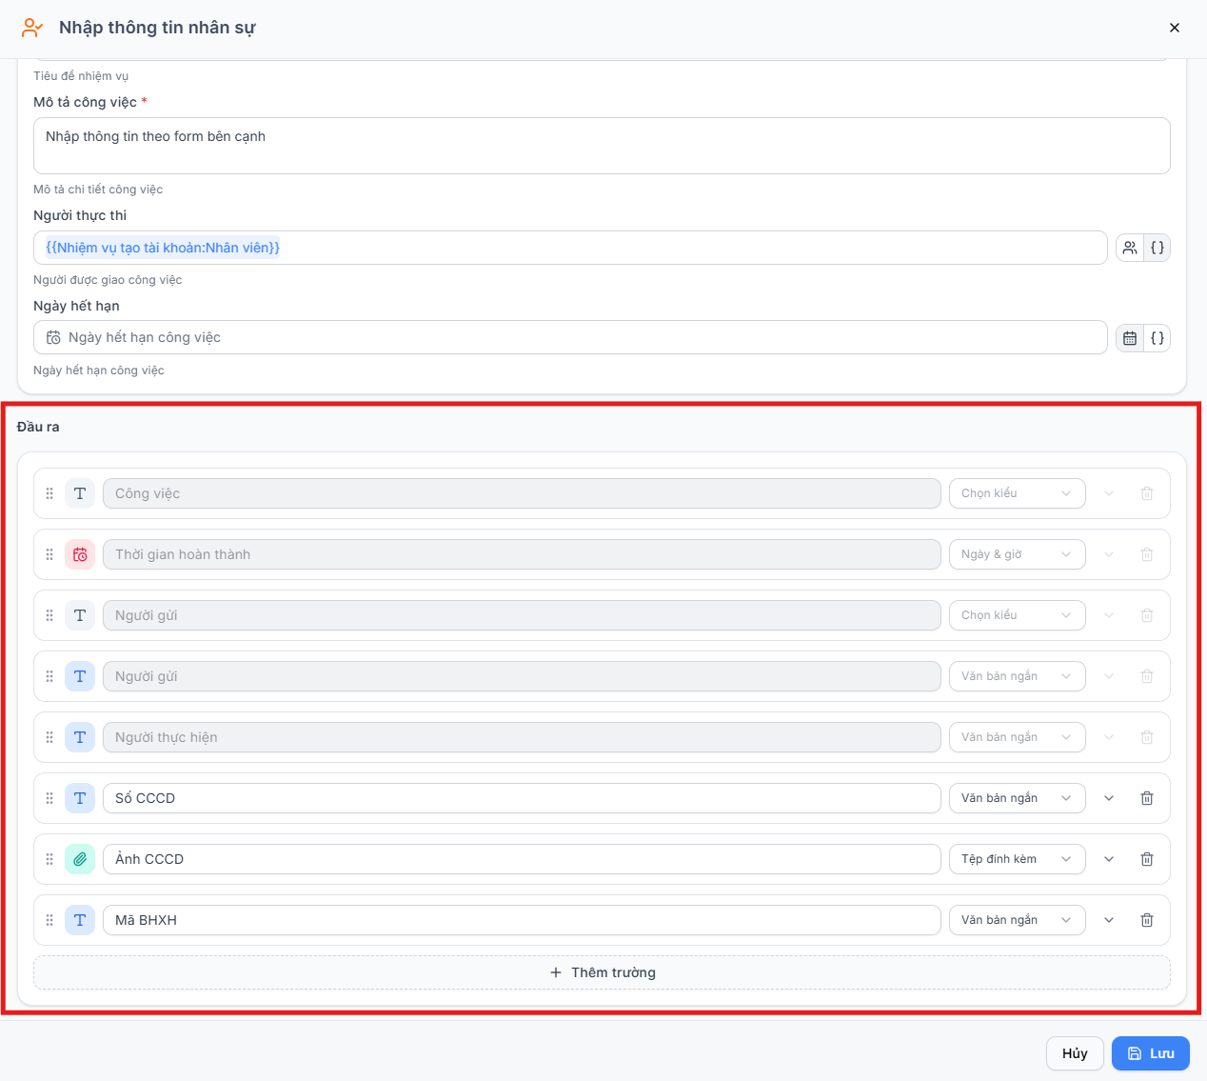Expand Ảnh CCCD field options chevron
Viewport: 1207px width, 1081px height.
(x=1109, y=859)
